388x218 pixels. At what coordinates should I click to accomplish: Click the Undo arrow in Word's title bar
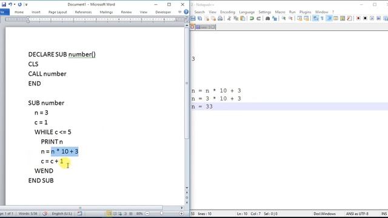pos(10,4)
